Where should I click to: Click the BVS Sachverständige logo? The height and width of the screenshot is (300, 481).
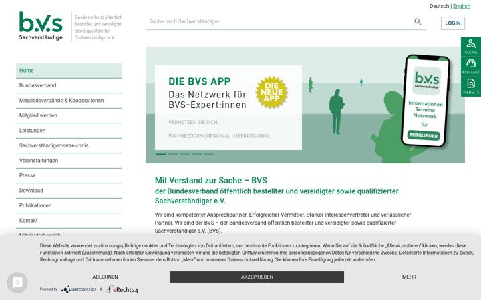pyautogui.click(x=41, y=26)
